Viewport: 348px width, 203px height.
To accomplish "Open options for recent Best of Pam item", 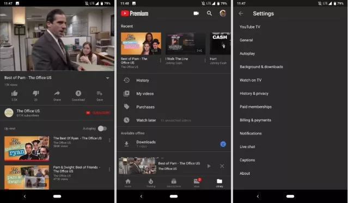I will pos(161,60).
